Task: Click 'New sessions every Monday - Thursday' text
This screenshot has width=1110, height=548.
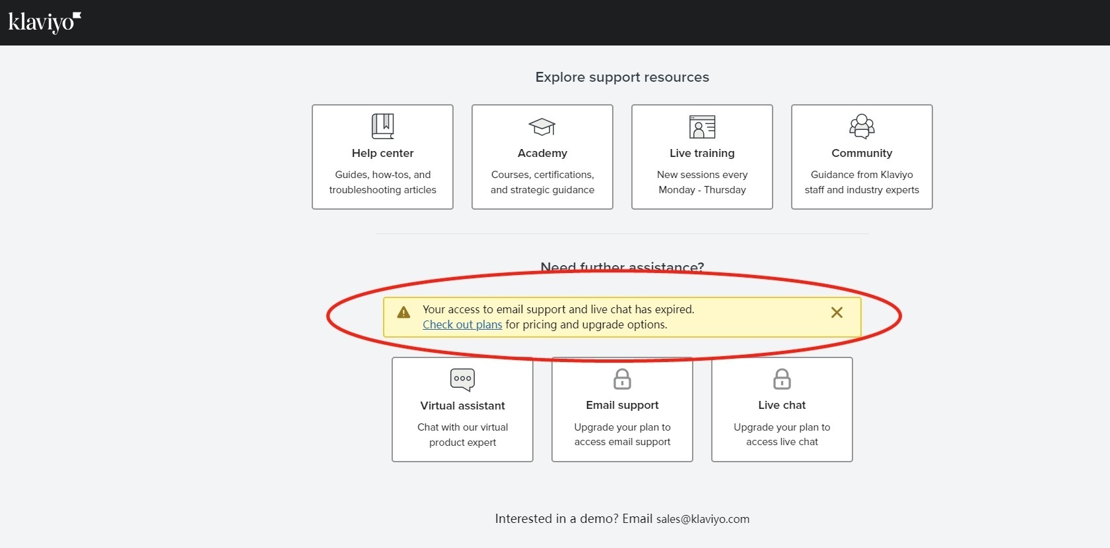Action: click(x=702, y=182)
